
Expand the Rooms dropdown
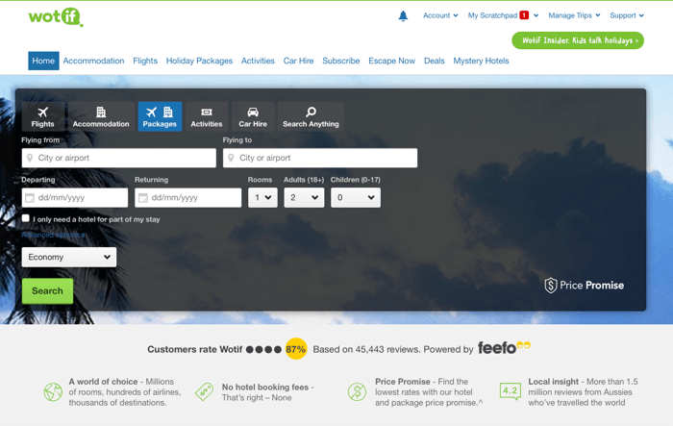[x=262, y=197]
